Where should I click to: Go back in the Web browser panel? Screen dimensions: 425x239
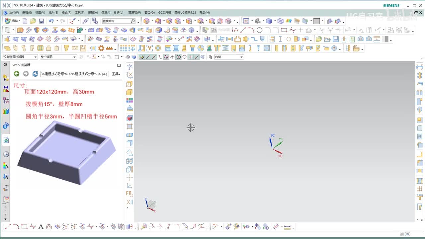16,74
